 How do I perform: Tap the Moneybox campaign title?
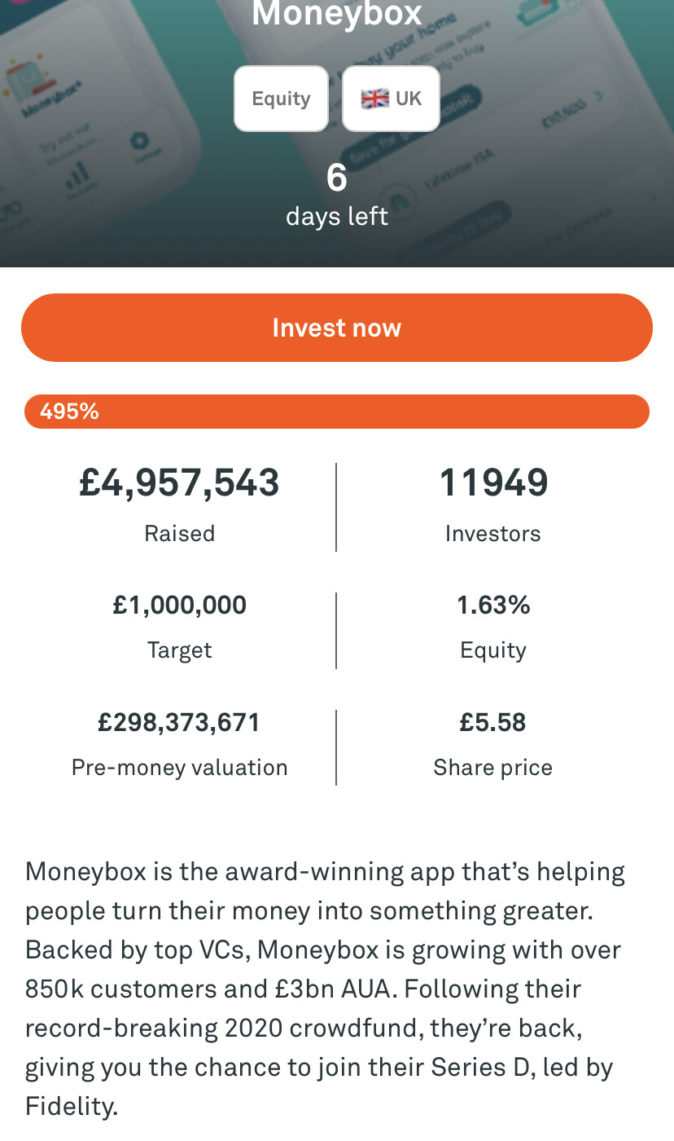pyautogui.click(x=337, y=14)
